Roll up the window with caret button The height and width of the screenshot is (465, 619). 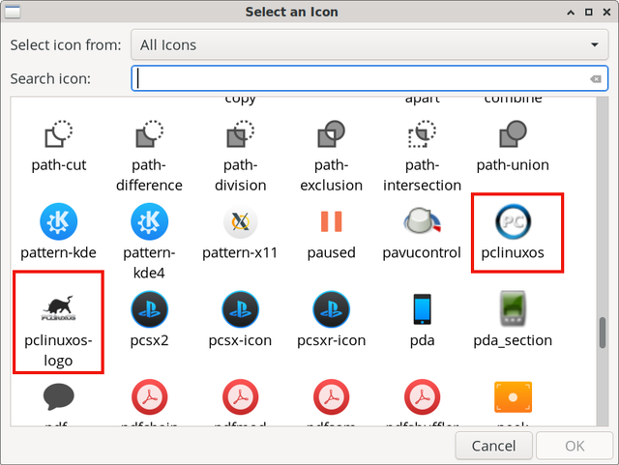point(571,13)
